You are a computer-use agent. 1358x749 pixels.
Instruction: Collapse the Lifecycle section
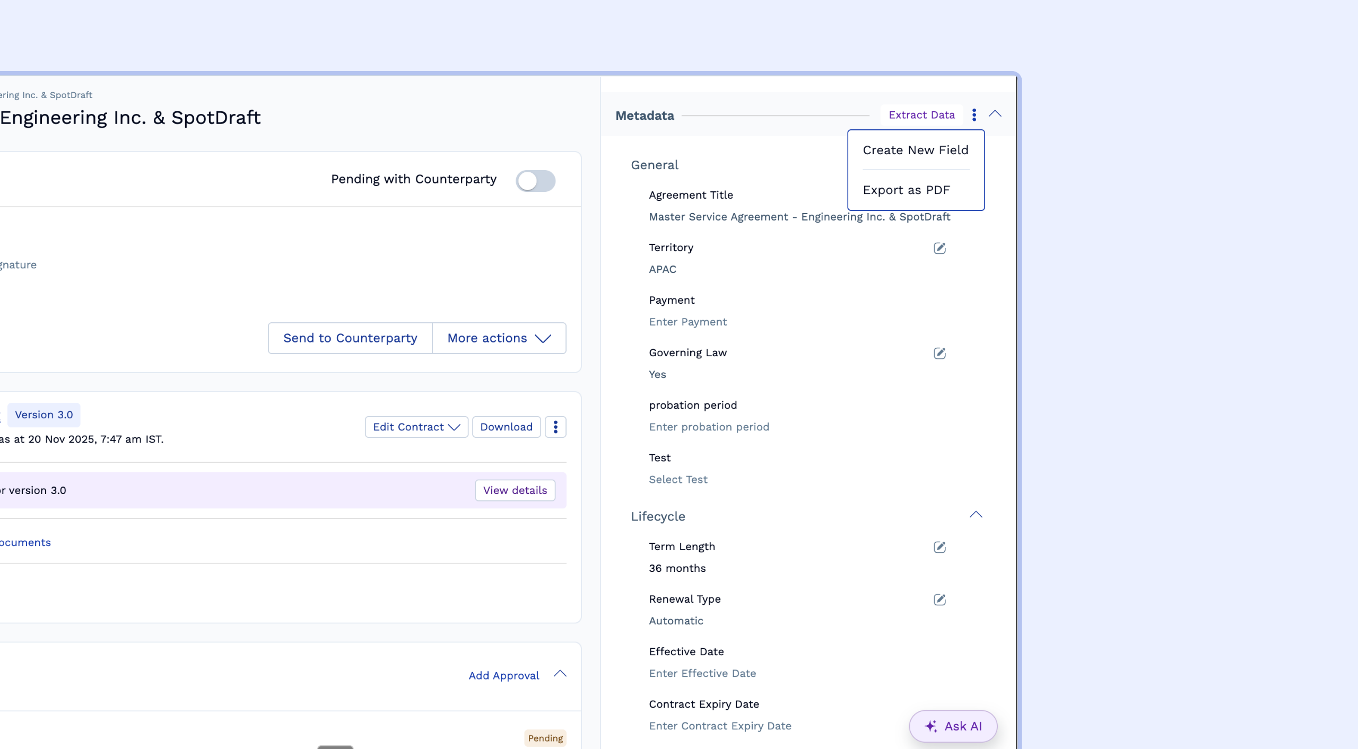coord(976,515)
